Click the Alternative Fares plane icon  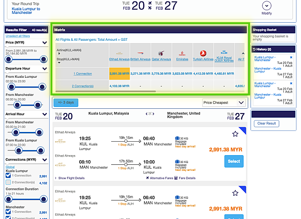tap(147, 178)
